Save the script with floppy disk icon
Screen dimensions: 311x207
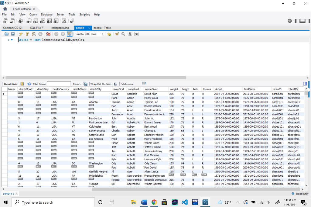pos(13,34)
